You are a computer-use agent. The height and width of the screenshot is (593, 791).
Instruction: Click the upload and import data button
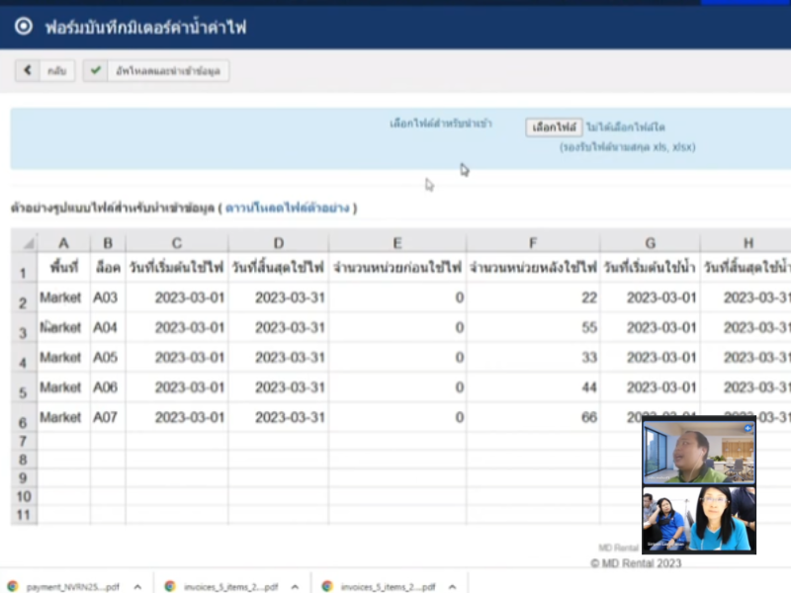[x=156, y=70]
